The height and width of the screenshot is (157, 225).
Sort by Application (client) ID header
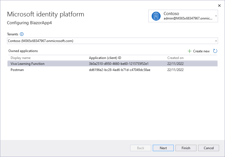pos(105,58)
